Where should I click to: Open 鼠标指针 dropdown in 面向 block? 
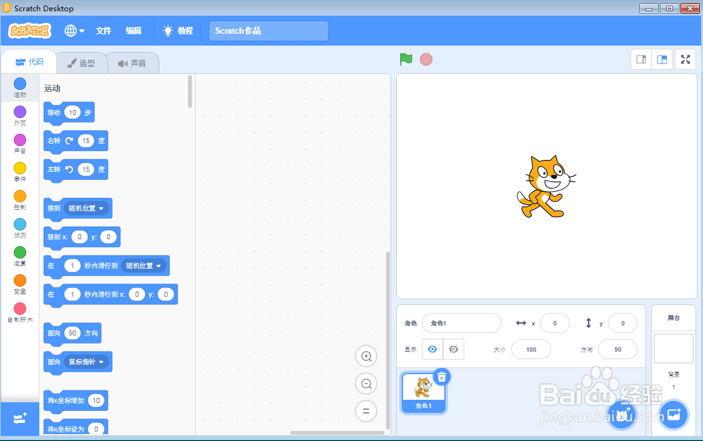(86, 362)
